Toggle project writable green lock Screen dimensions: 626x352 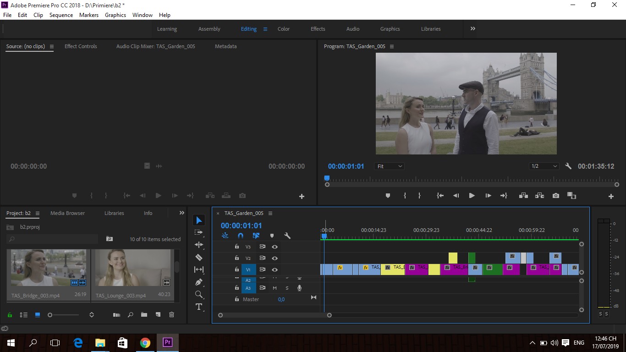pos(10,315)
